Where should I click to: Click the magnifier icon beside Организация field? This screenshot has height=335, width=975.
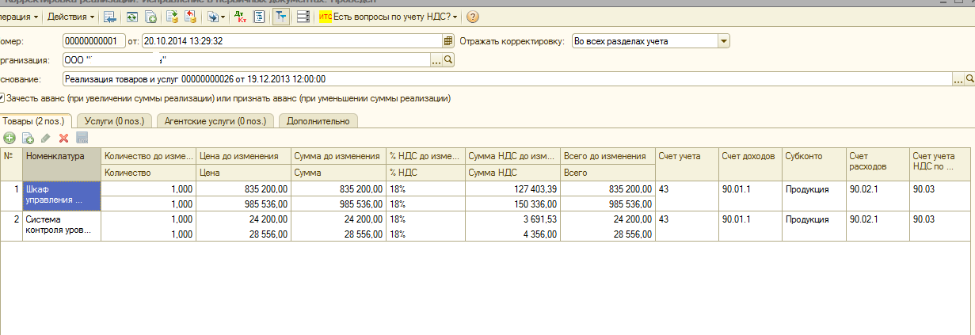tap(448, 60)
